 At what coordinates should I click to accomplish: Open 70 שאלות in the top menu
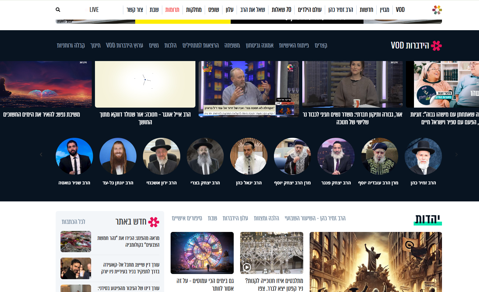[281, 10]
